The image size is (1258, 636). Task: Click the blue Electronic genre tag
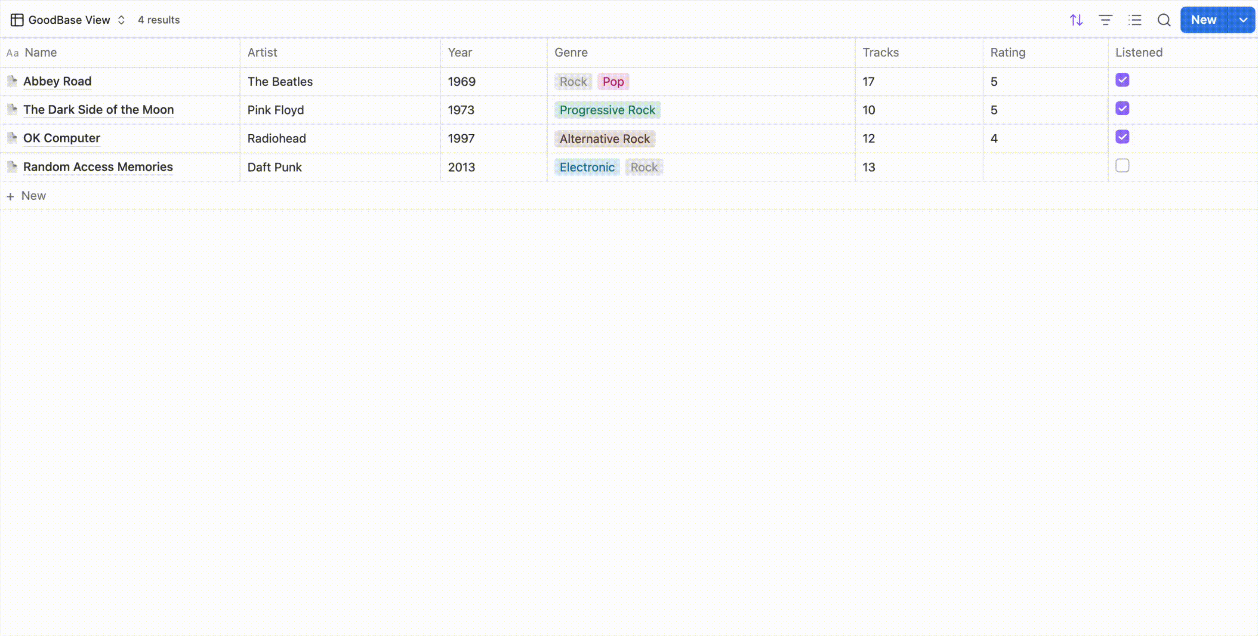(x=587, y=167)
